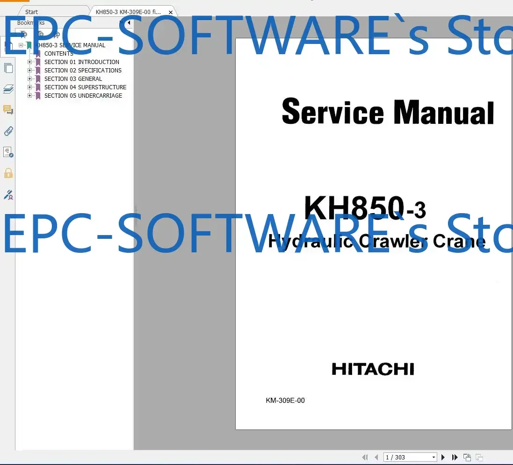
Task: Click the add new bookmark icon
Action: (41, 34)
